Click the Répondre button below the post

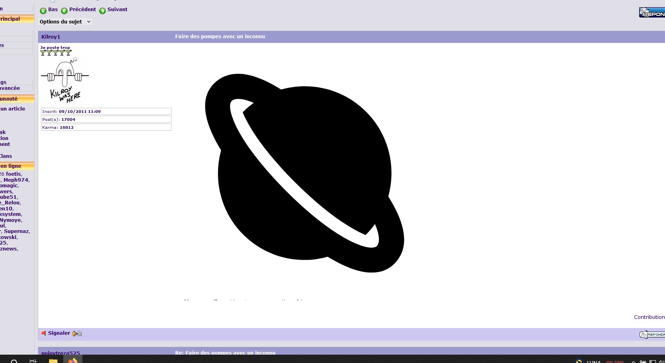tap(652, 334)
